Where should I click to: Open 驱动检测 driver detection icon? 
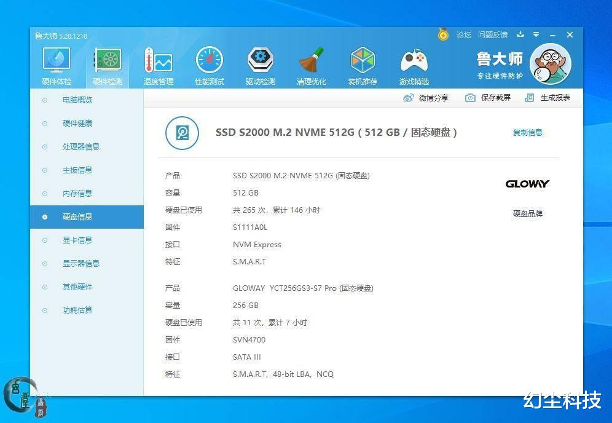(x=261, y=66)
